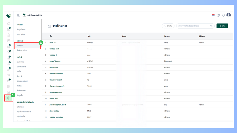Open สถานภาพสมรส in settings menu
237x133 pixels.
click(22, 81)
